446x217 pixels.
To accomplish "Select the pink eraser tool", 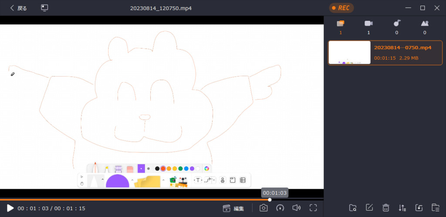I will [x=130, y=169].
